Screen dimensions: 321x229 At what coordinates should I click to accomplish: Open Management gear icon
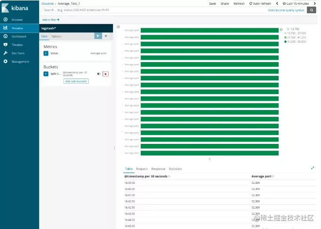point(6,61)
